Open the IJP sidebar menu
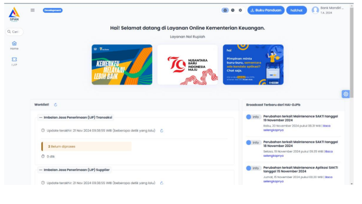Viewport: 362px width, 204px height. click(x=14, y=61)
